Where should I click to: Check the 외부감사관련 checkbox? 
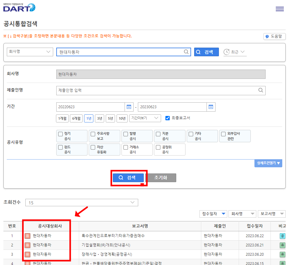224,134
